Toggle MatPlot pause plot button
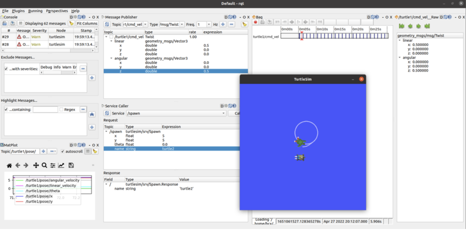 [87, 151]
